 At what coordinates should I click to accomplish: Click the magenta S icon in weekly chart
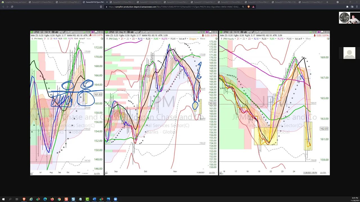point(93,32)
